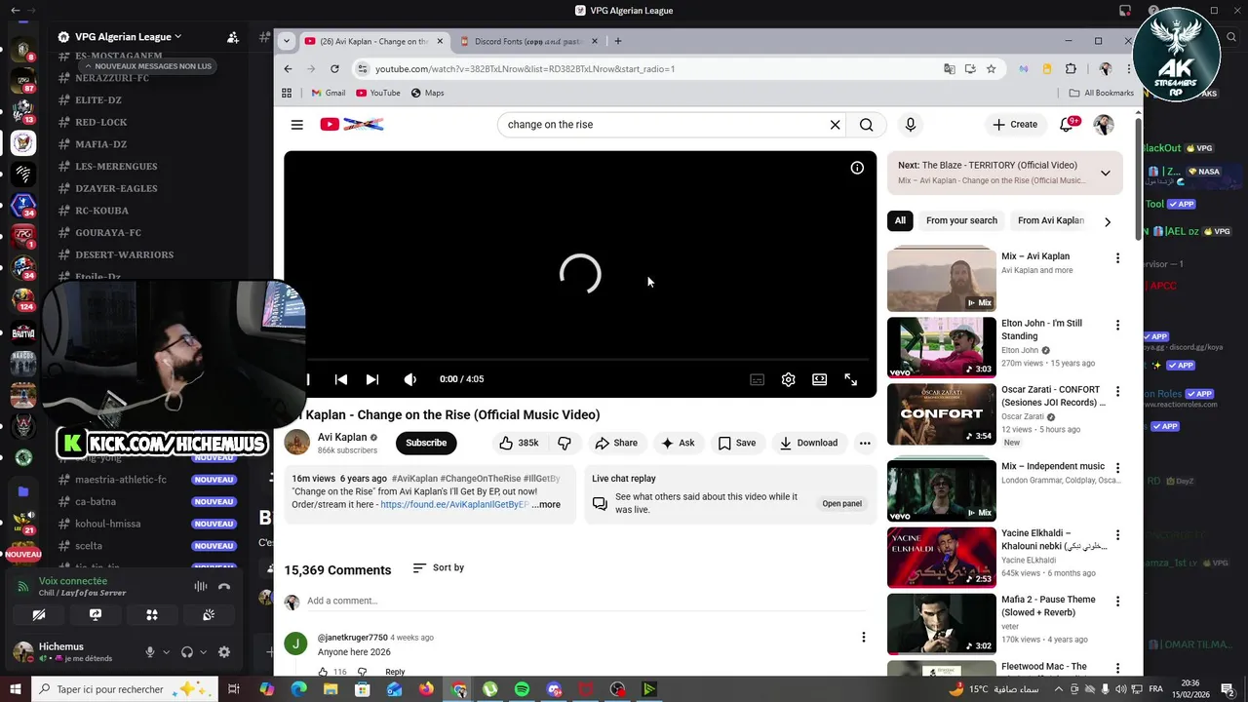
Task: Open Windows Start menu
Action: click(x=16, y=689)
